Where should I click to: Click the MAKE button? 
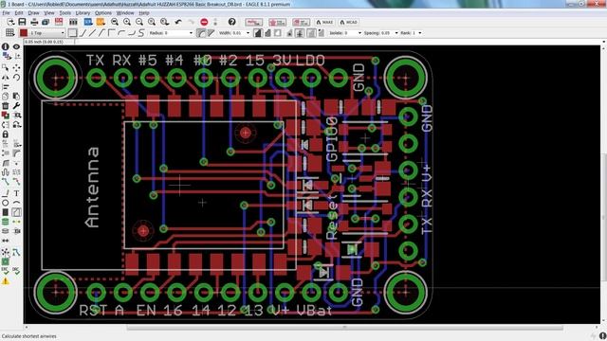(324, 22)
